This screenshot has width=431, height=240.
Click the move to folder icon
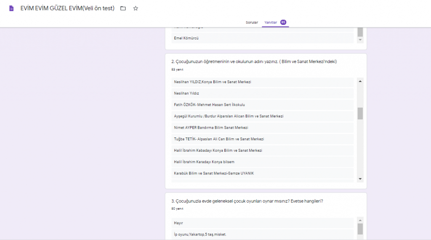click(123, 8)
